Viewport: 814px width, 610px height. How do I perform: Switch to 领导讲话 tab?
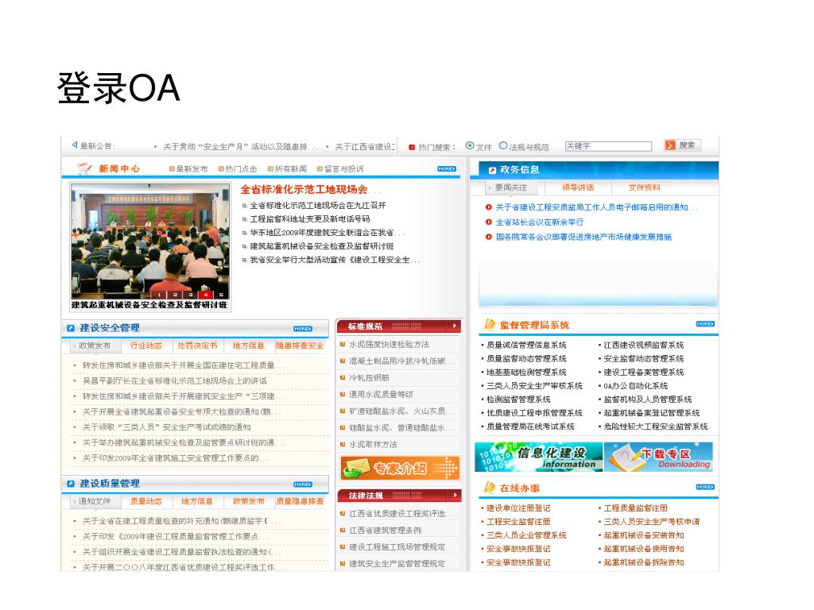(578, 187)
